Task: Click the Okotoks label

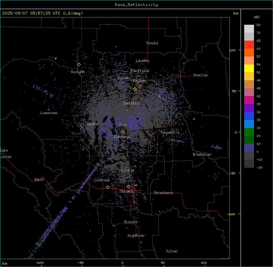Action: [130, 222]
